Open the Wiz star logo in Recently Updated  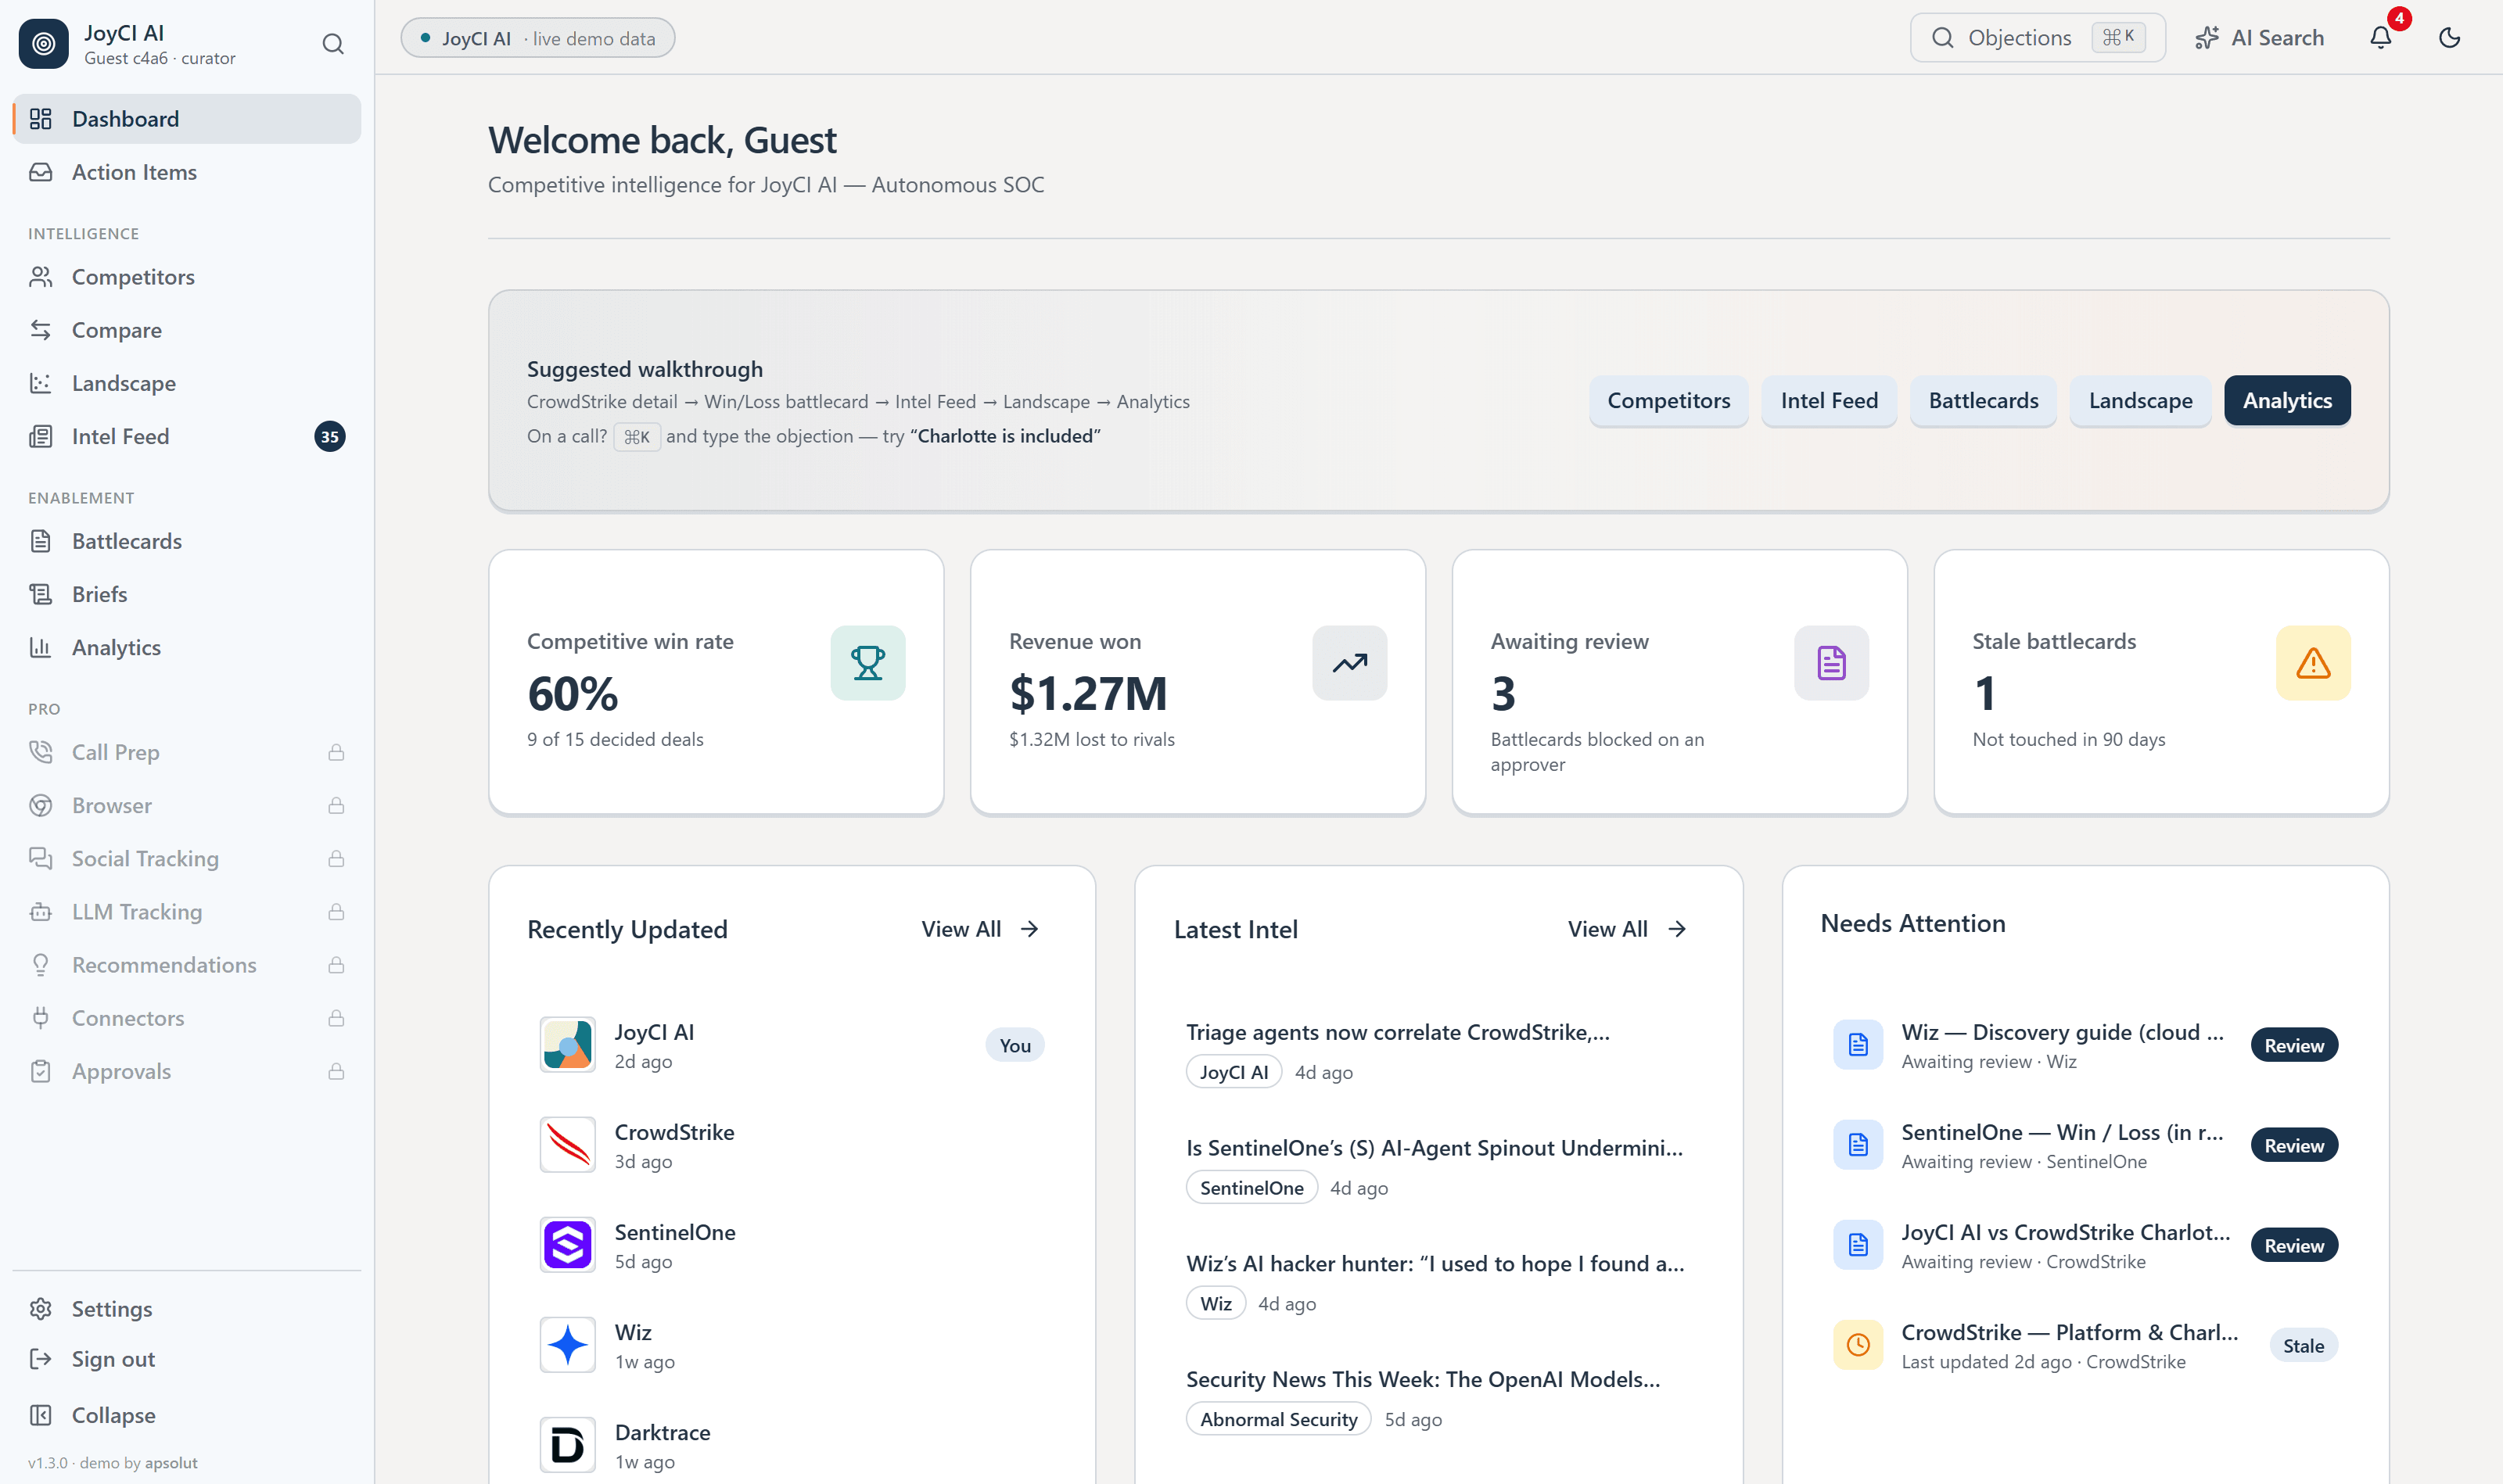[567, 1345]
